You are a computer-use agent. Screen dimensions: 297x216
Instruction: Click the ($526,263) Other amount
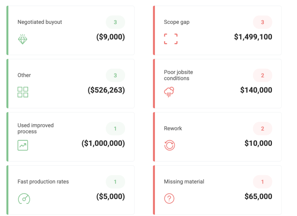coord(106,90)
